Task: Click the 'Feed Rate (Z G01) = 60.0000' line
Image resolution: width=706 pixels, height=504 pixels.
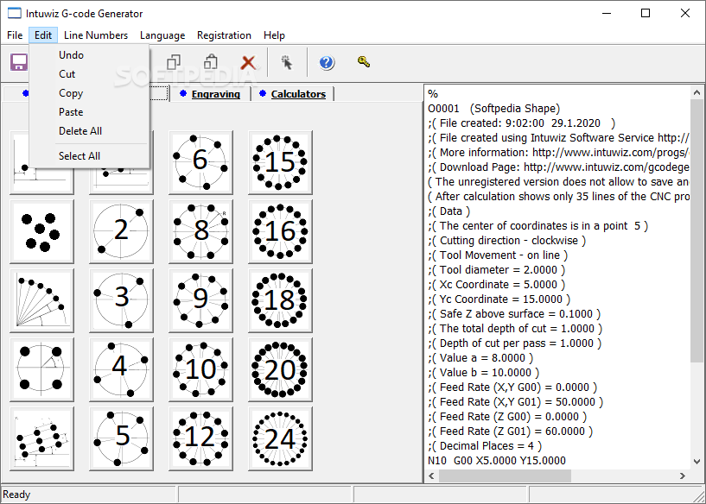Action: tap(510, 432)
